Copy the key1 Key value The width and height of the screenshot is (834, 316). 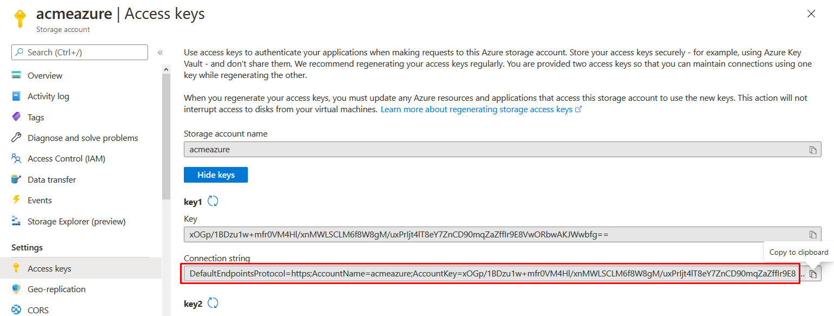(x=812, y=235)
